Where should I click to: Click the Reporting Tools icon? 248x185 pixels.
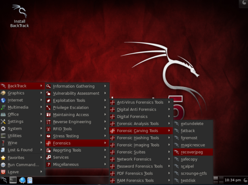pos(49,150)
